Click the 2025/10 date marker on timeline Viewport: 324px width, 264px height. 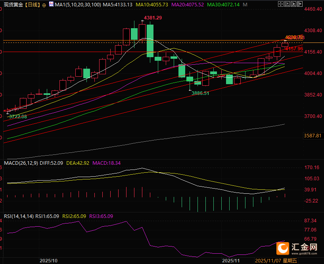pos(49,261)
